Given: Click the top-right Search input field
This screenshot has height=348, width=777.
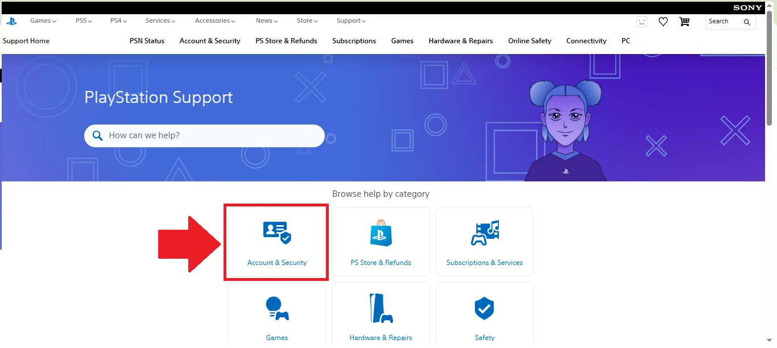Looking at the screenshot, I should [730, 22].
